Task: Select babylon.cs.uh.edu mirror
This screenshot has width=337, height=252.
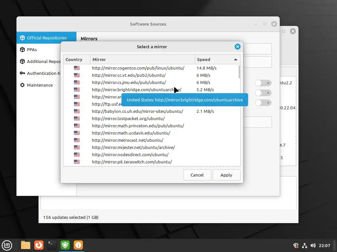Action: click(x=152, y=111)
